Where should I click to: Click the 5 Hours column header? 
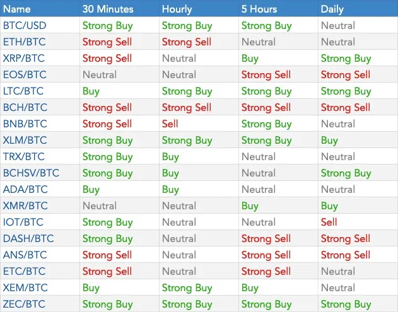pos(259,9)
